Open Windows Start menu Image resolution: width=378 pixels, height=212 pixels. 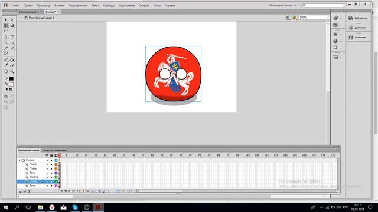click(5, 207)
